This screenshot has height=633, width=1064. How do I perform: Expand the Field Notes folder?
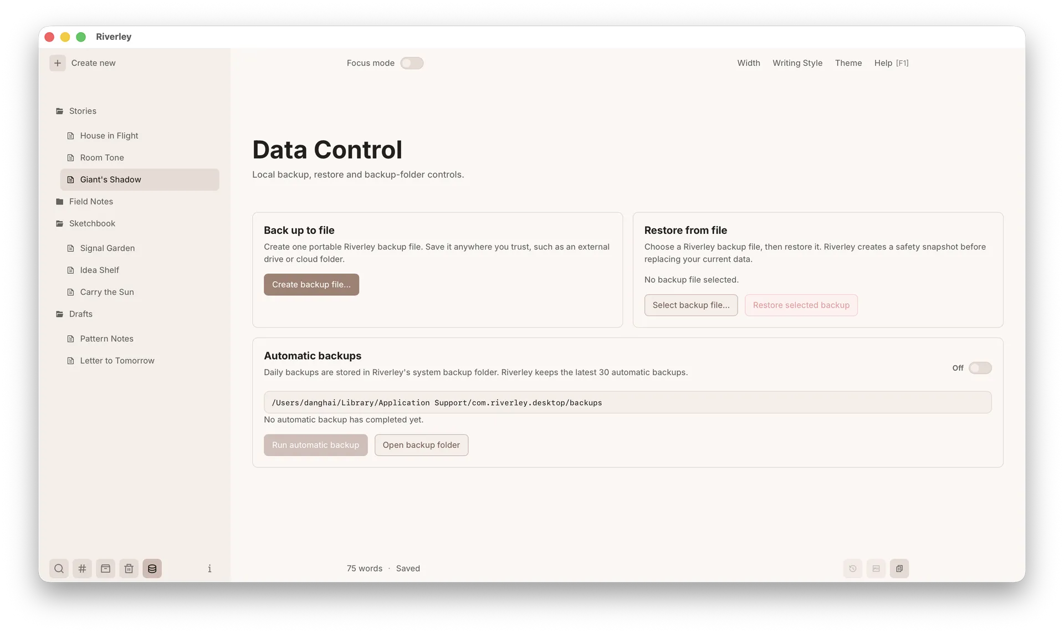click(59, 202)
